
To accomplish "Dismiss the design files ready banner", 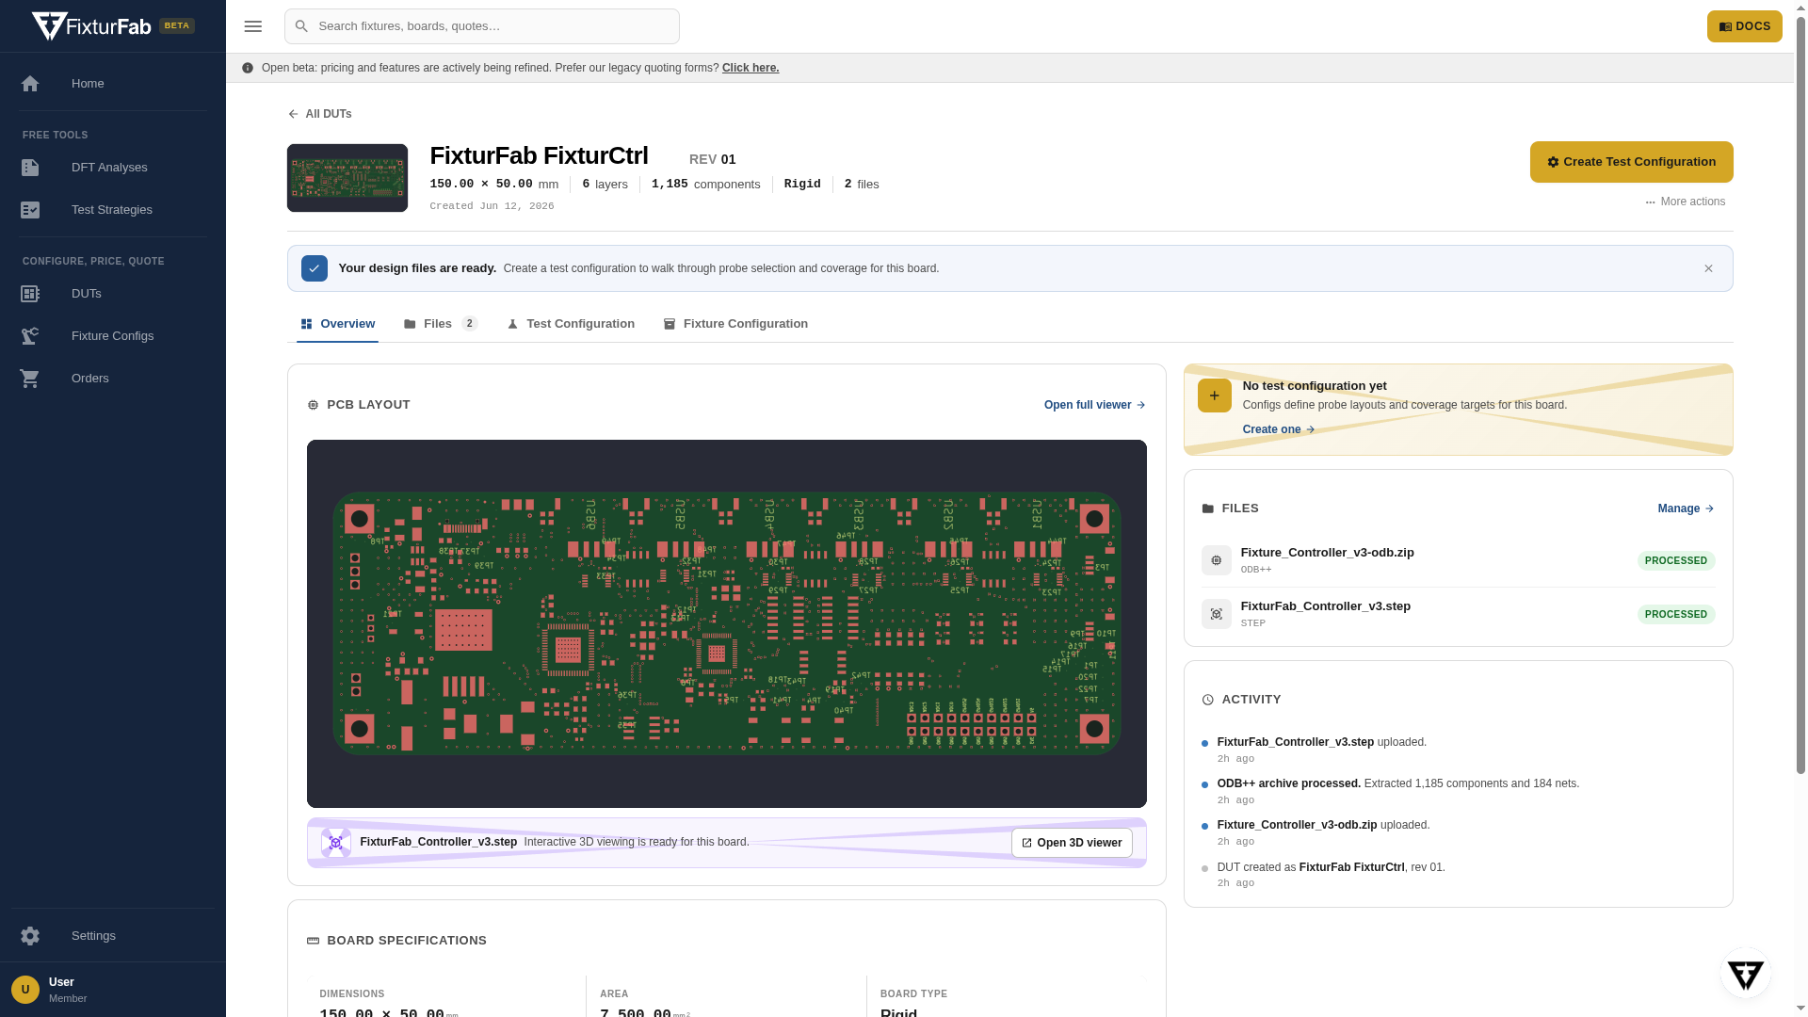I will pyautogui.click(x=1708, y=268).
